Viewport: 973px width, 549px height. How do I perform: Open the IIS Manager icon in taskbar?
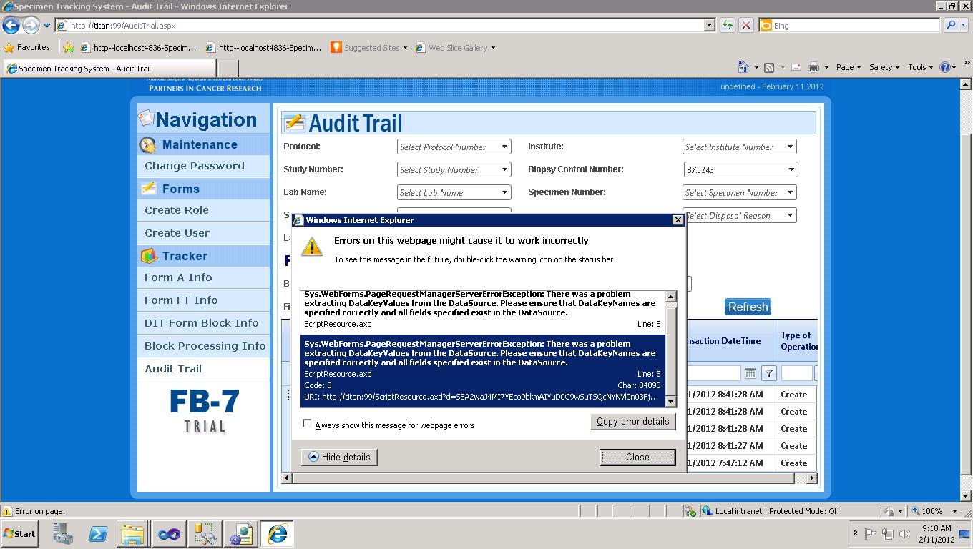point(240,534)
